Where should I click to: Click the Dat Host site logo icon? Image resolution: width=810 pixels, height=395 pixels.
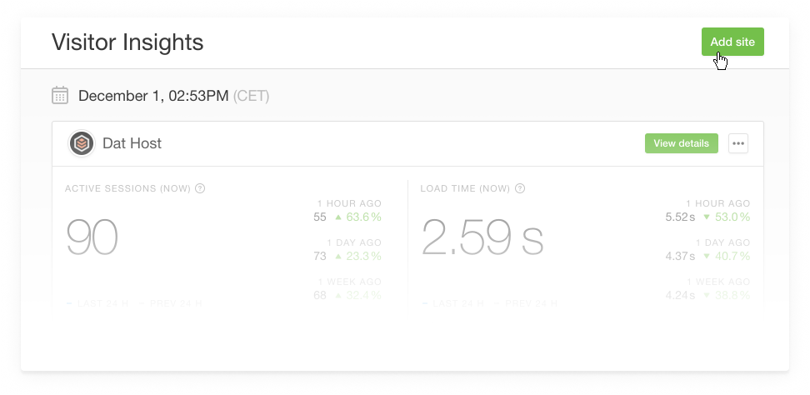click(82, 143)
